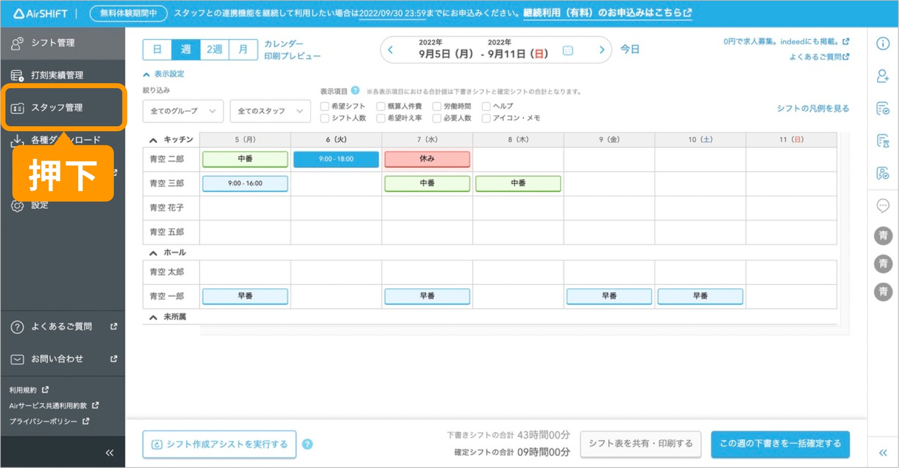899x468 pixels.
Task: Open スタッフ管理 in the sidebar
Action: coord(63,107)
